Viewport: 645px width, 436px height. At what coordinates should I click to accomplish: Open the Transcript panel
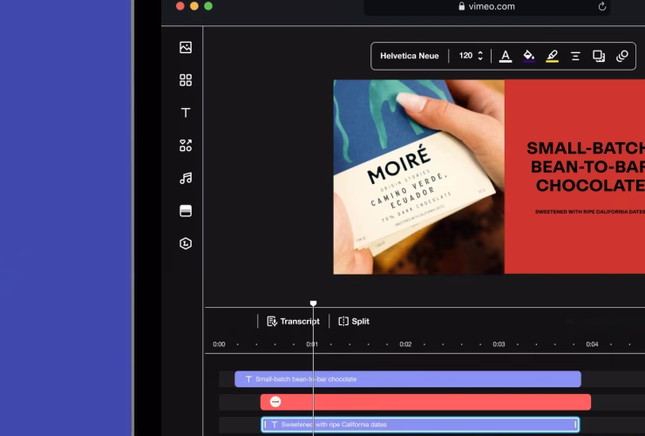[x=293, y=321]
